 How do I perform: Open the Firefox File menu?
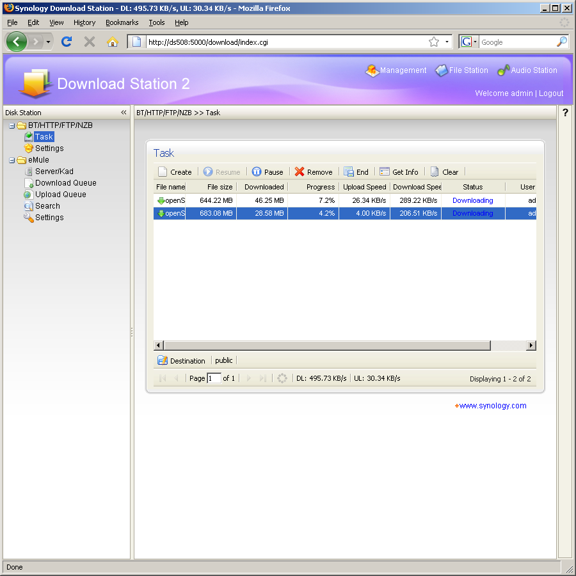[13, 23]
